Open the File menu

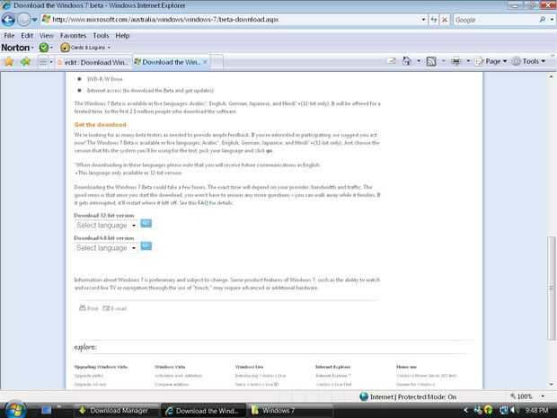pos(9,36)
